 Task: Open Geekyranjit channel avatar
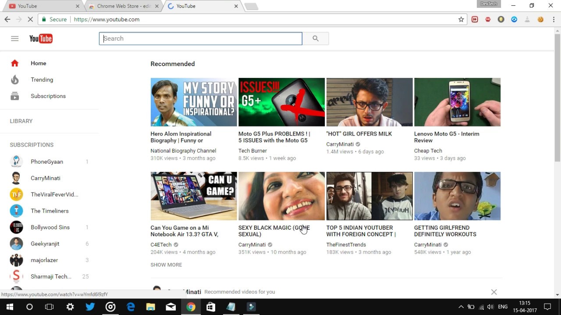pos(16,244)
